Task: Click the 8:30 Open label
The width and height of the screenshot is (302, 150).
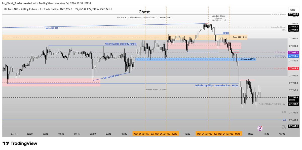Action: point(280,52)
